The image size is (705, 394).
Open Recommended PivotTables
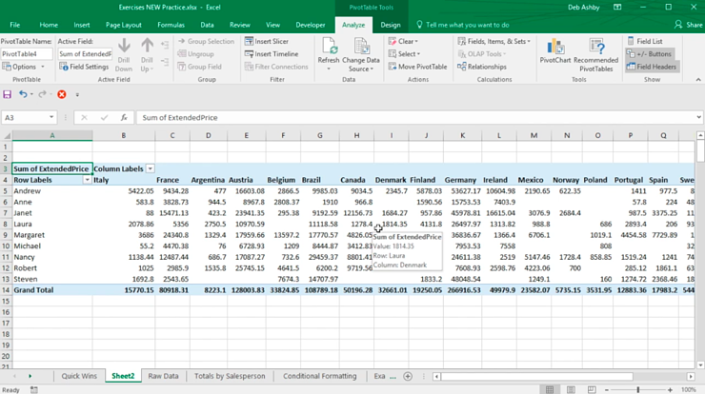coord(595,55)
